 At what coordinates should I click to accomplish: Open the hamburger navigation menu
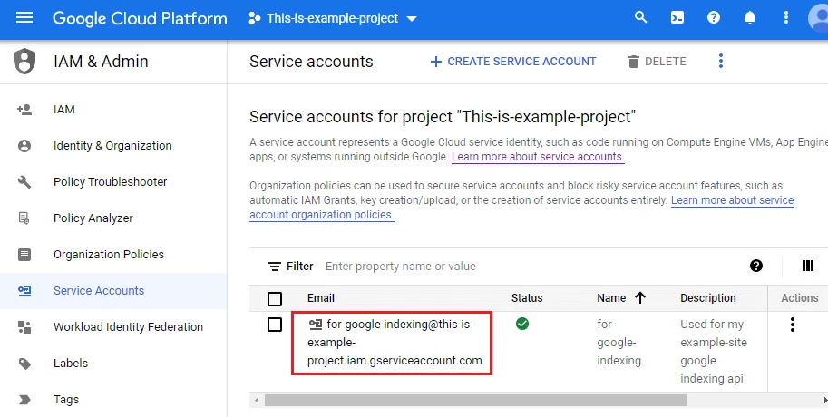(24, 18)
